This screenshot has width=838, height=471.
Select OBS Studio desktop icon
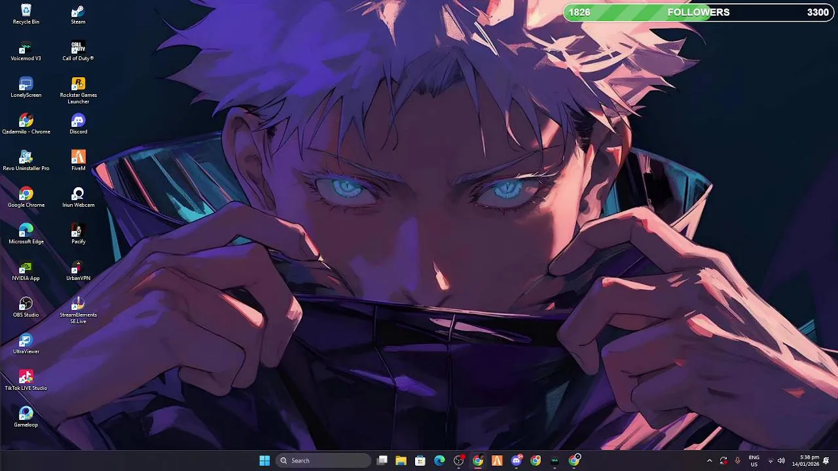coord(26,307)
